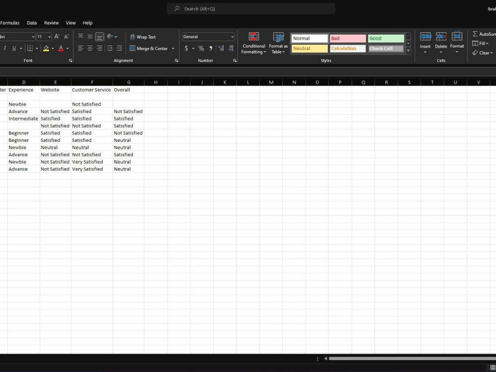This screenshot has width=496, height=372.
Task: Open the Format cells icon menu
Action: tap(457, 36)
